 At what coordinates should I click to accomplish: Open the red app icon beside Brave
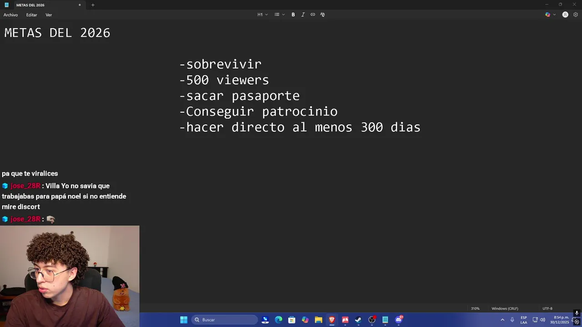click(345, 320)
